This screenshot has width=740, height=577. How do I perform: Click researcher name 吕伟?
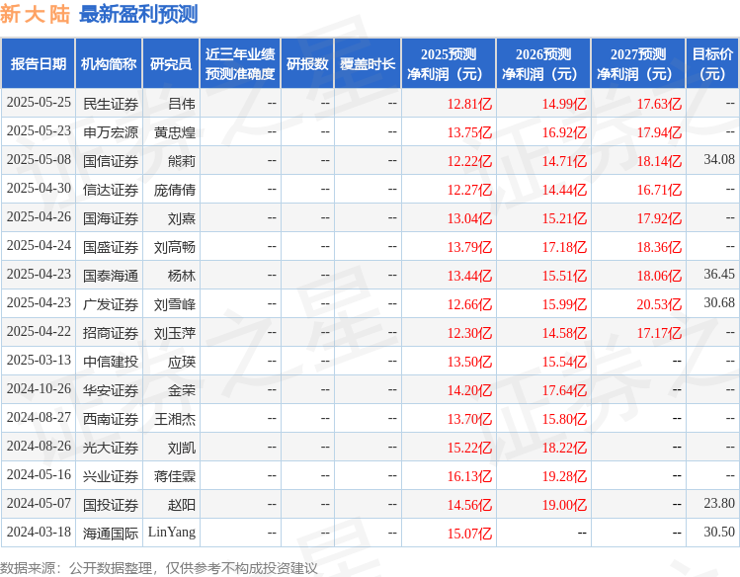pyautogui.click(x=182, y=104)
